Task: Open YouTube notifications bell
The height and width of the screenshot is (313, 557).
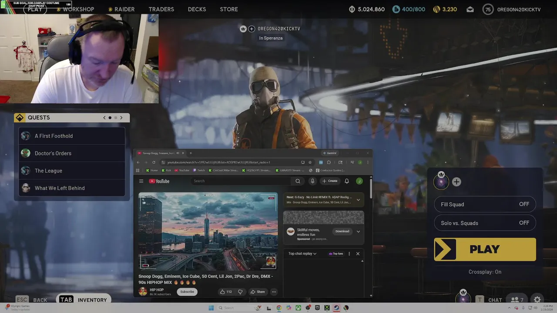Action: [x=347, y=181]
